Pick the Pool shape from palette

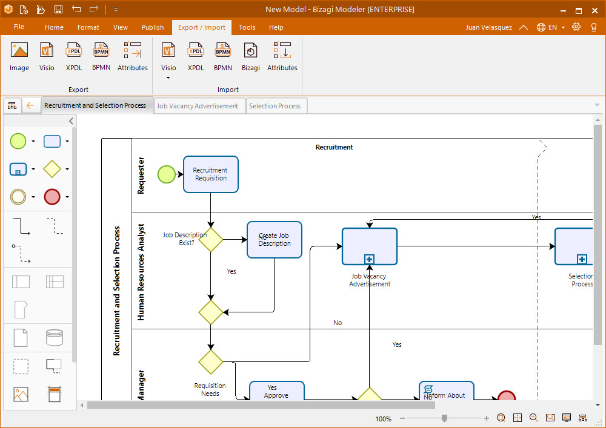[21, 281]
